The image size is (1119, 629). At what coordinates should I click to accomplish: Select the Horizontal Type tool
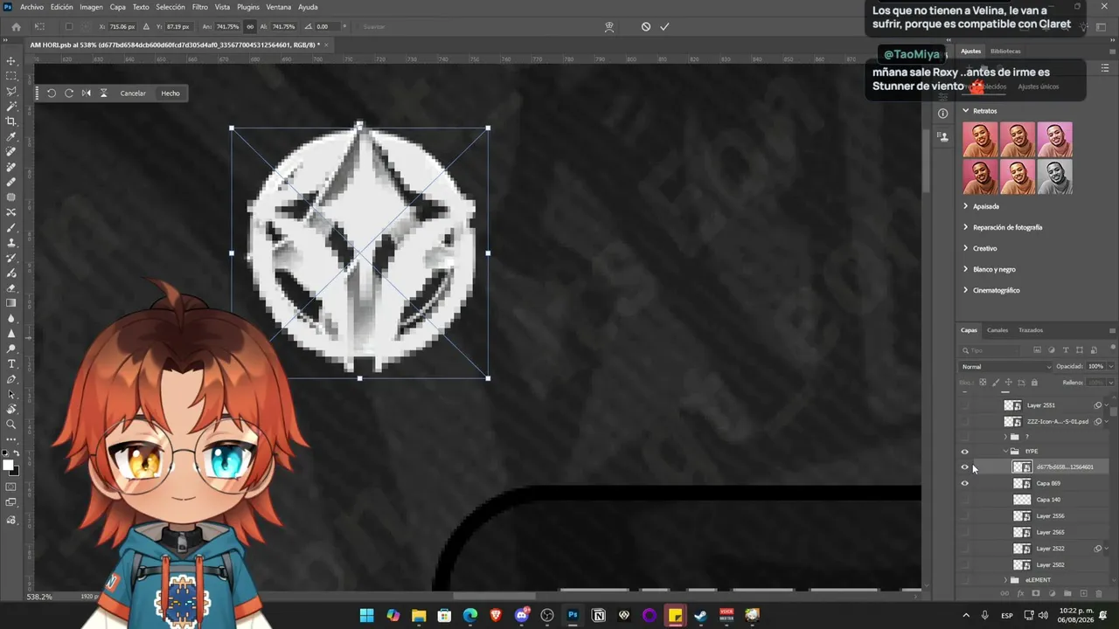pos(11,363)
